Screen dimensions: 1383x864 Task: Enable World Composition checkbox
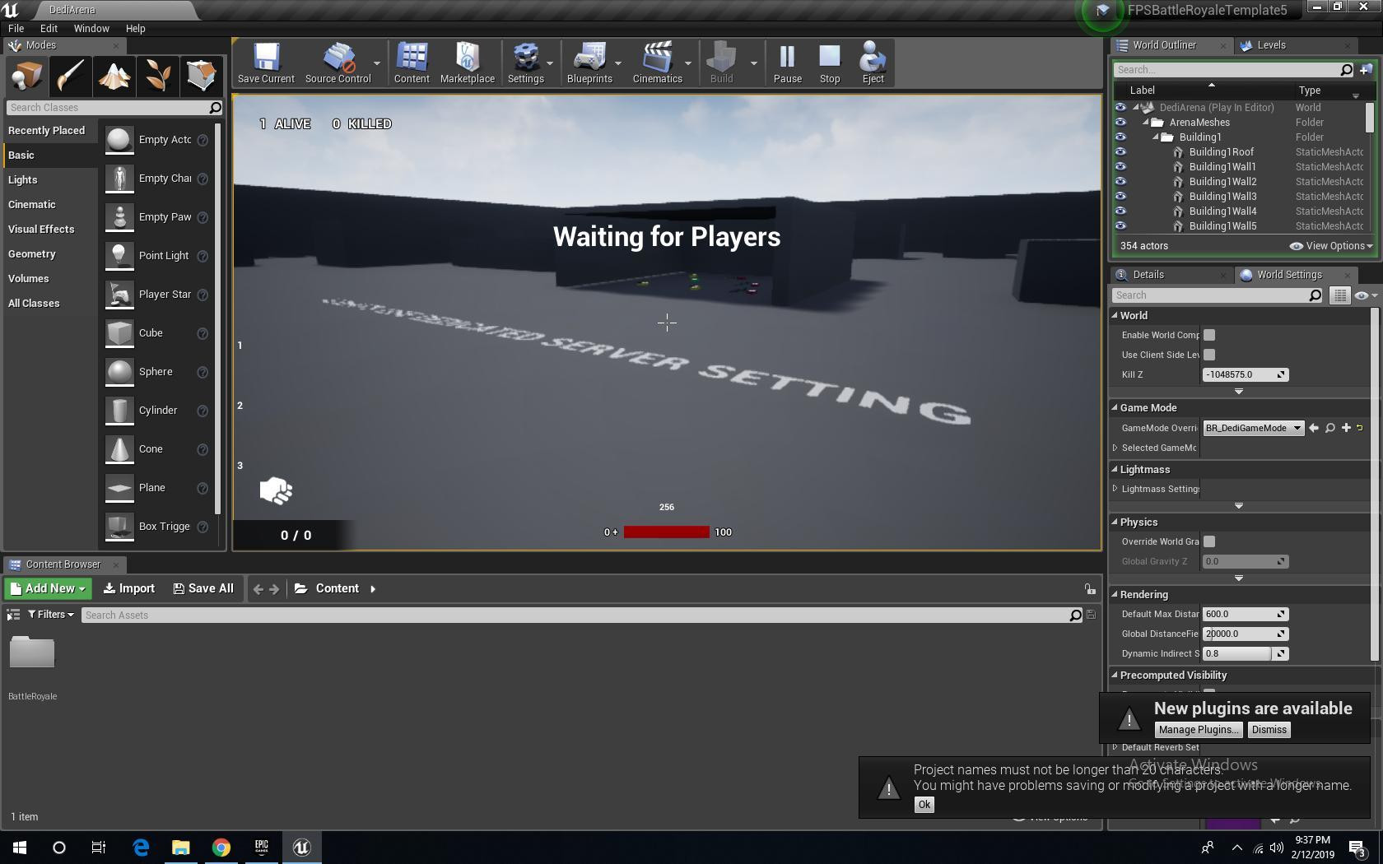pos(1209,335)
